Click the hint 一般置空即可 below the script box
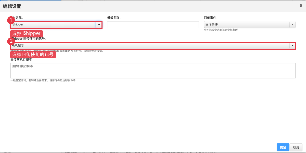Viewport: 306px width, 153px height. pyautogui.click(x=43, y=80)
